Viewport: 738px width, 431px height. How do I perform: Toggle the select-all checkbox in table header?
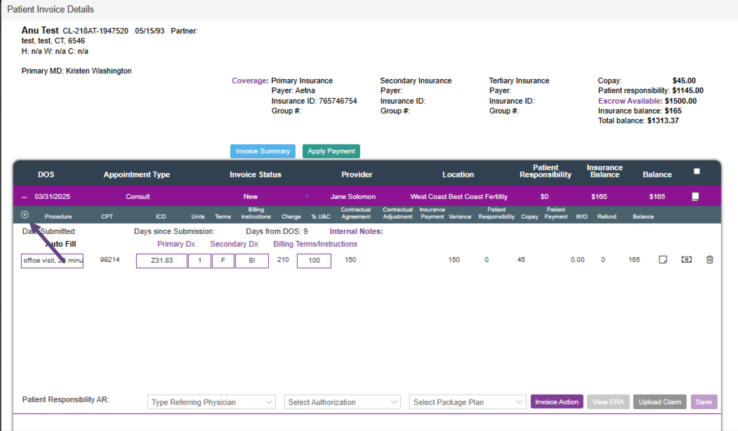point(697,171)
